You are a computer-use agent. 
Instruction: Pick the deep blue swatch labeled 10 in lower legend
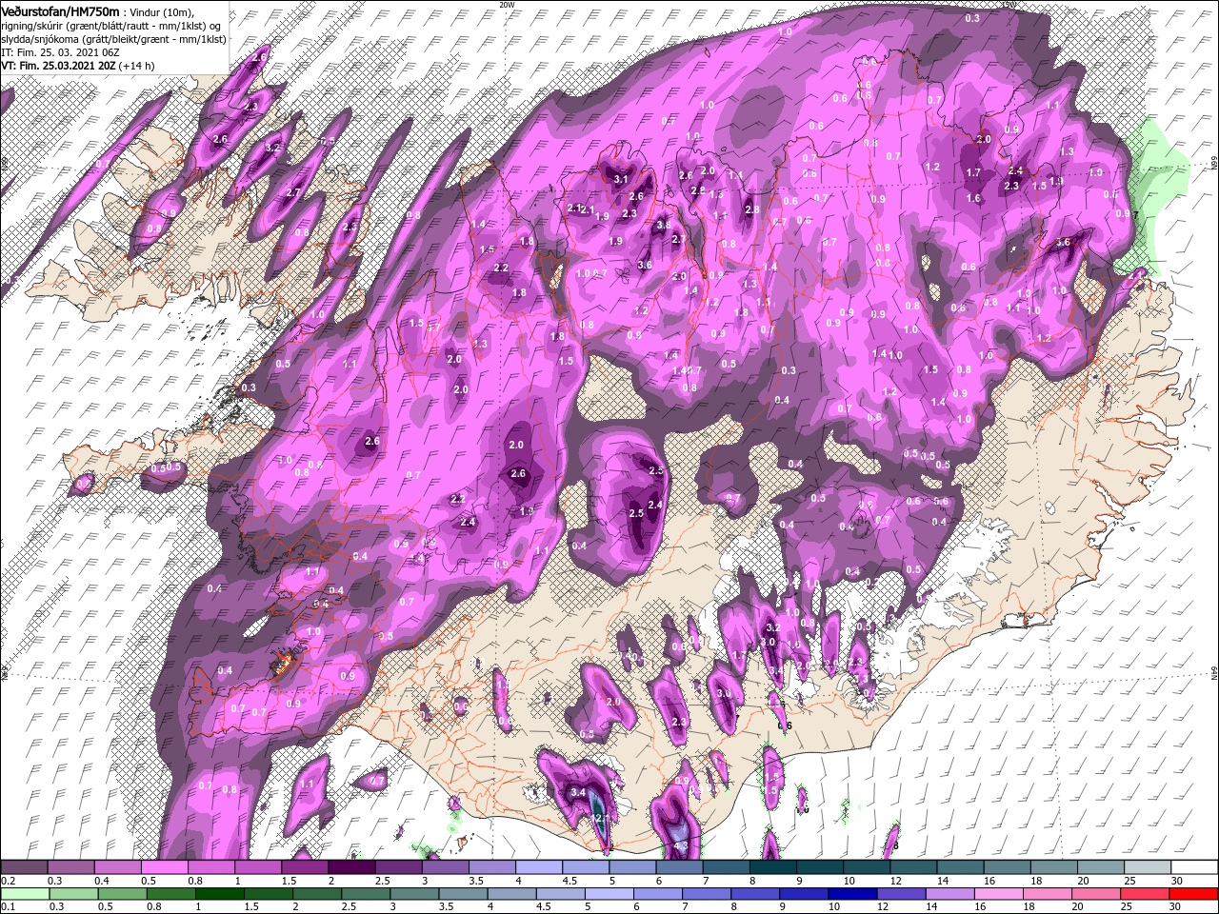click(x=854, y=893)
